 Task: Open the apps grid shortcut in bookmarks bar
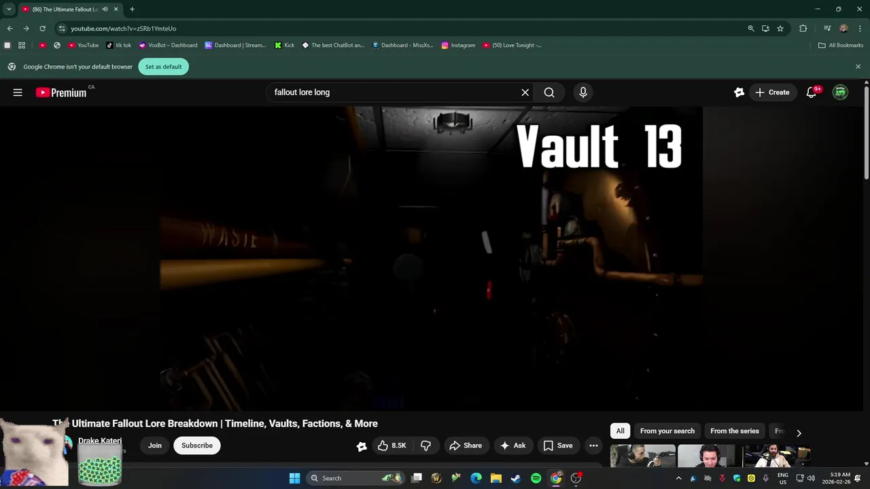click(x=22, y=46)
